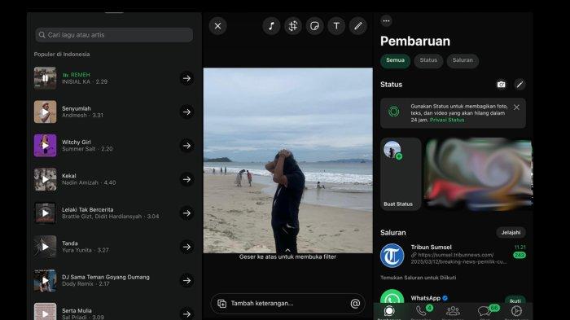The image size is (570, 320).
Task: Choose Witchy Girl with its arrow button
Action: (186, 146)
